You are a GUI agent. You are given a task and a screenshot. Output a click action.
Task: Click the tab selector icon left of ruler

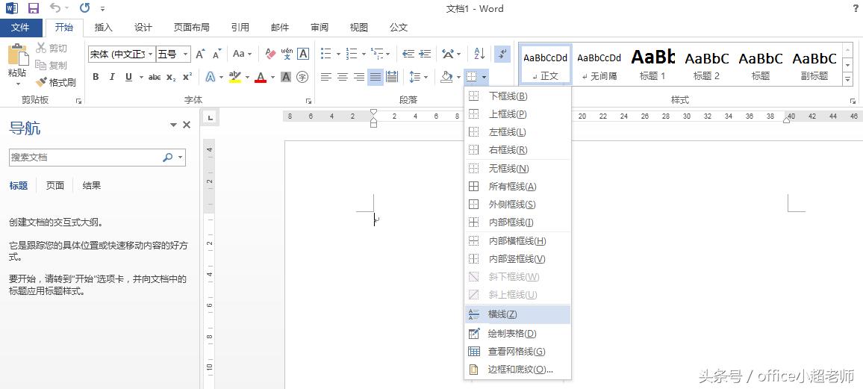(210, 118)
